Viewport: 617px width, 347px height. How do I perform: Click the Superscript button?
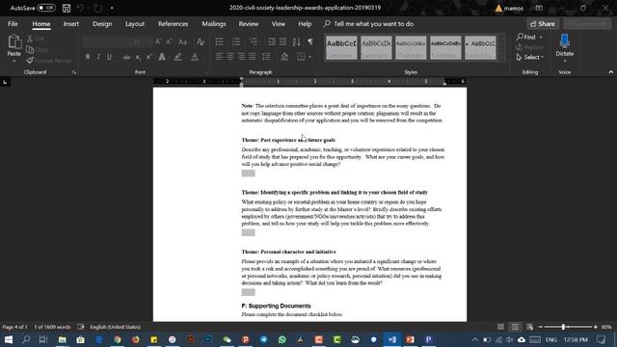pyautogui.click(x=148, y=57)
